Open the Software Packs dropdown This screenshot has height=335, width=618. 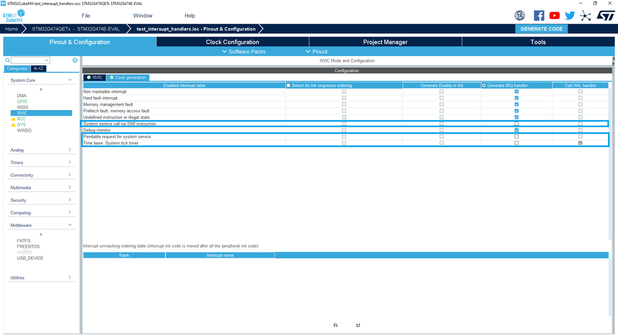coord(244,51)
